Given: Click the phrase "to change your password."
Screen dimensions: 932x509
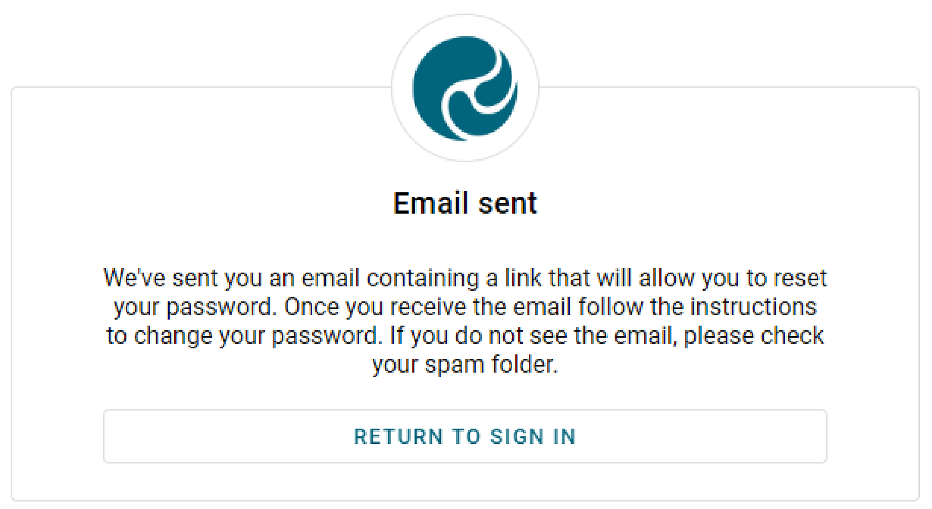Looking at the screenshot, I should click(244, 336).
